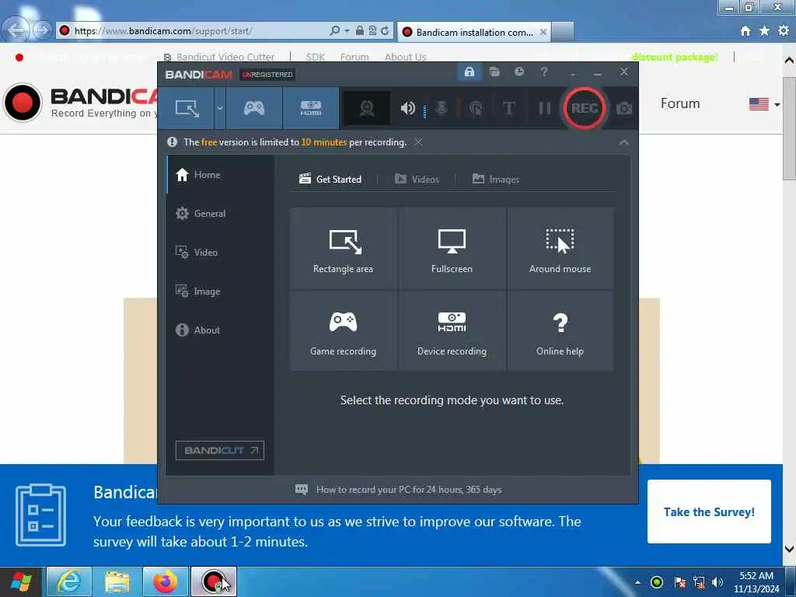Open File Explorer from the taskbar

[x=117, y=581]
